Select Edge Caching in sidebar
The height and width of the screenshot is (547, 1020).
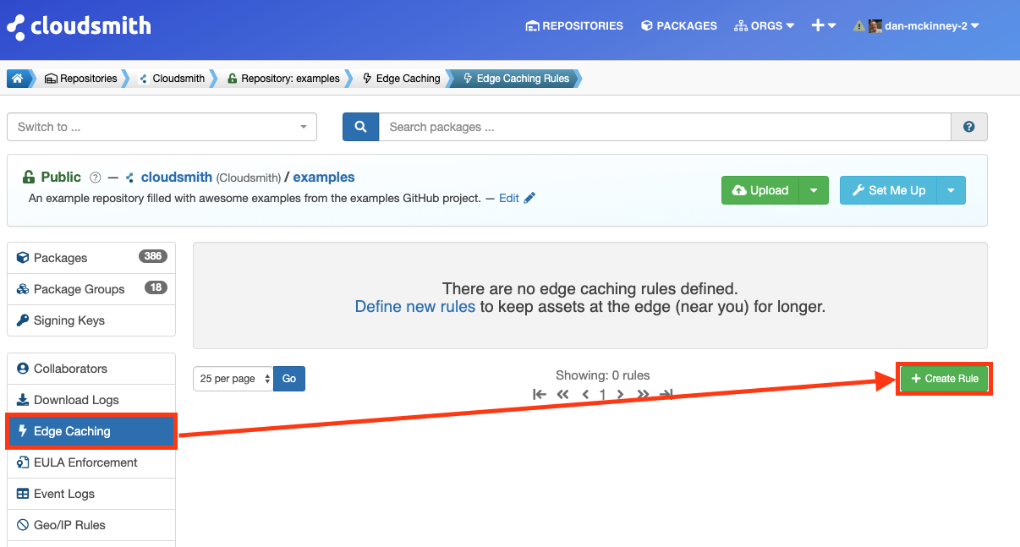(91, 431)
